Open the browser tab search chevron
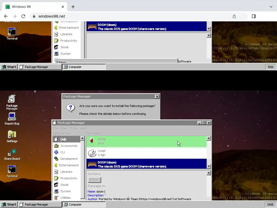277x208 pixels. point(271,7)
